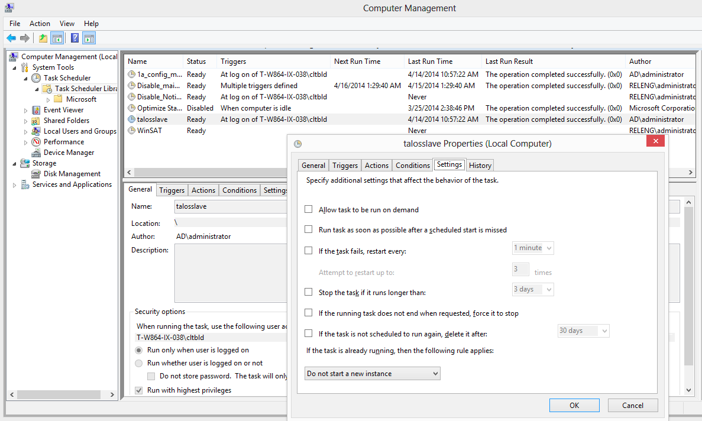This screenshot has height=421, width=702.
Task: Click the Forward arrow toolbar icon
Action: (25, 38)
